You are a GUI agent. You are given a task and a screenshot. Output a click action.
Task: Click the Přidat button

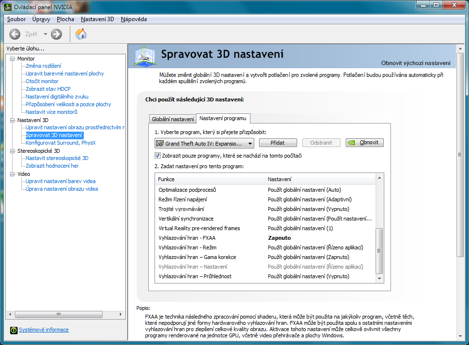coord(278,143)
